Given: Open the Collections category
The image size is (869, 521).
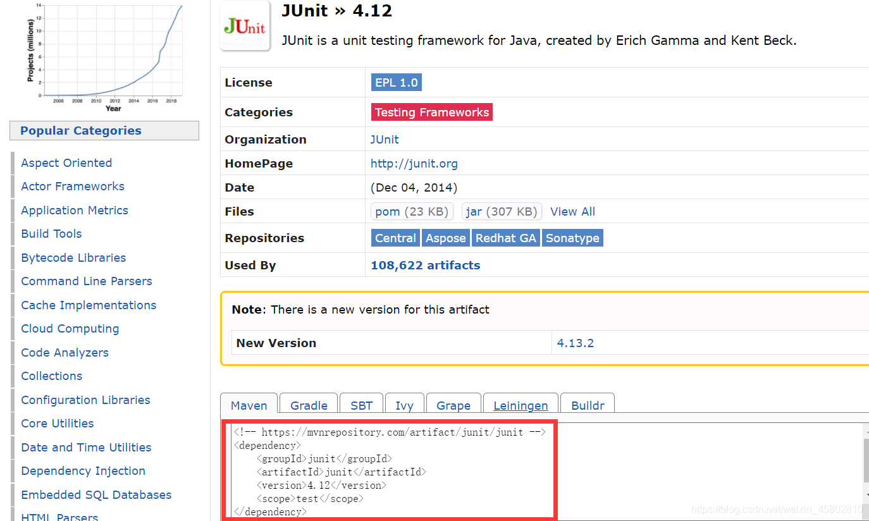Looking at the screenshot, I should [x=52, y=376].
